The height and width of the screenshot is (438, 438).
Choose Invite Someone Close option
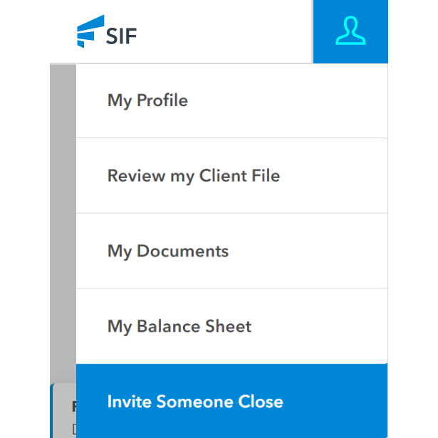click(195, 402)
